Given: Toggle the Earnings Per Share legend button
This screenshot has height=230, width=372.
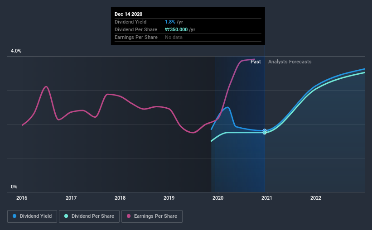Looking at the screenshot, I should pyautogui.click(x=152, y=216).
